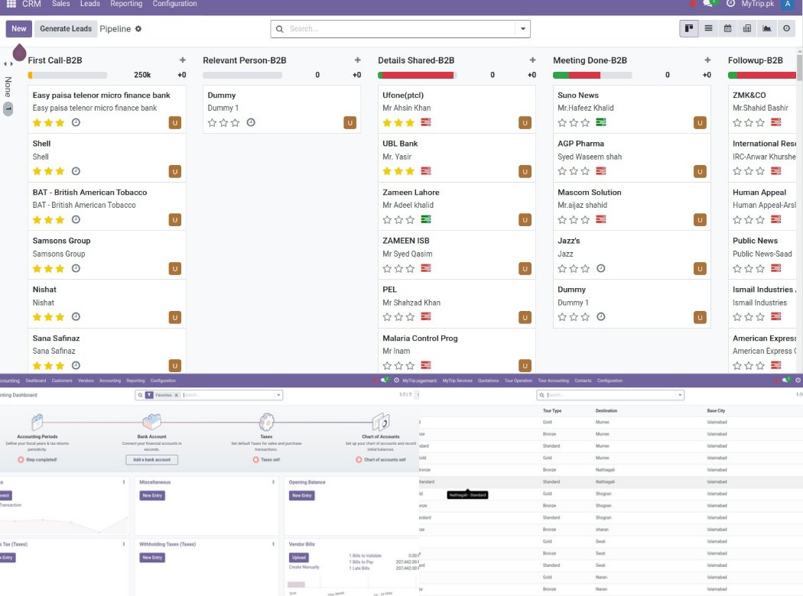This screenshot has height=596, width=803.
Task: Set third priority star on Relevant Person-B2B Dummy card
Action: click(235, 123)
